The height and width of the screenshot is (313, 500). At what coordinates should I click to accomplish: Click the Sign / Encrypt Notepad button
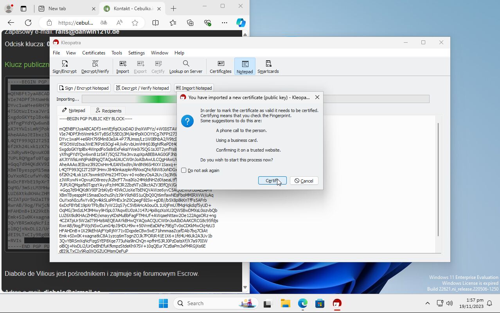click(x=84, y=88)
